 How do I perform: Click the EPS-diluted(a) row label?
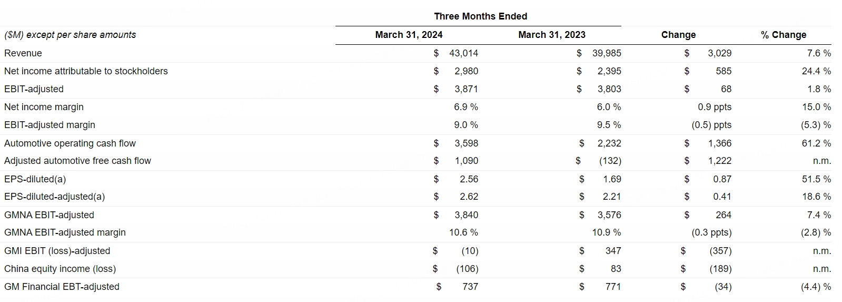pos(35,179)
